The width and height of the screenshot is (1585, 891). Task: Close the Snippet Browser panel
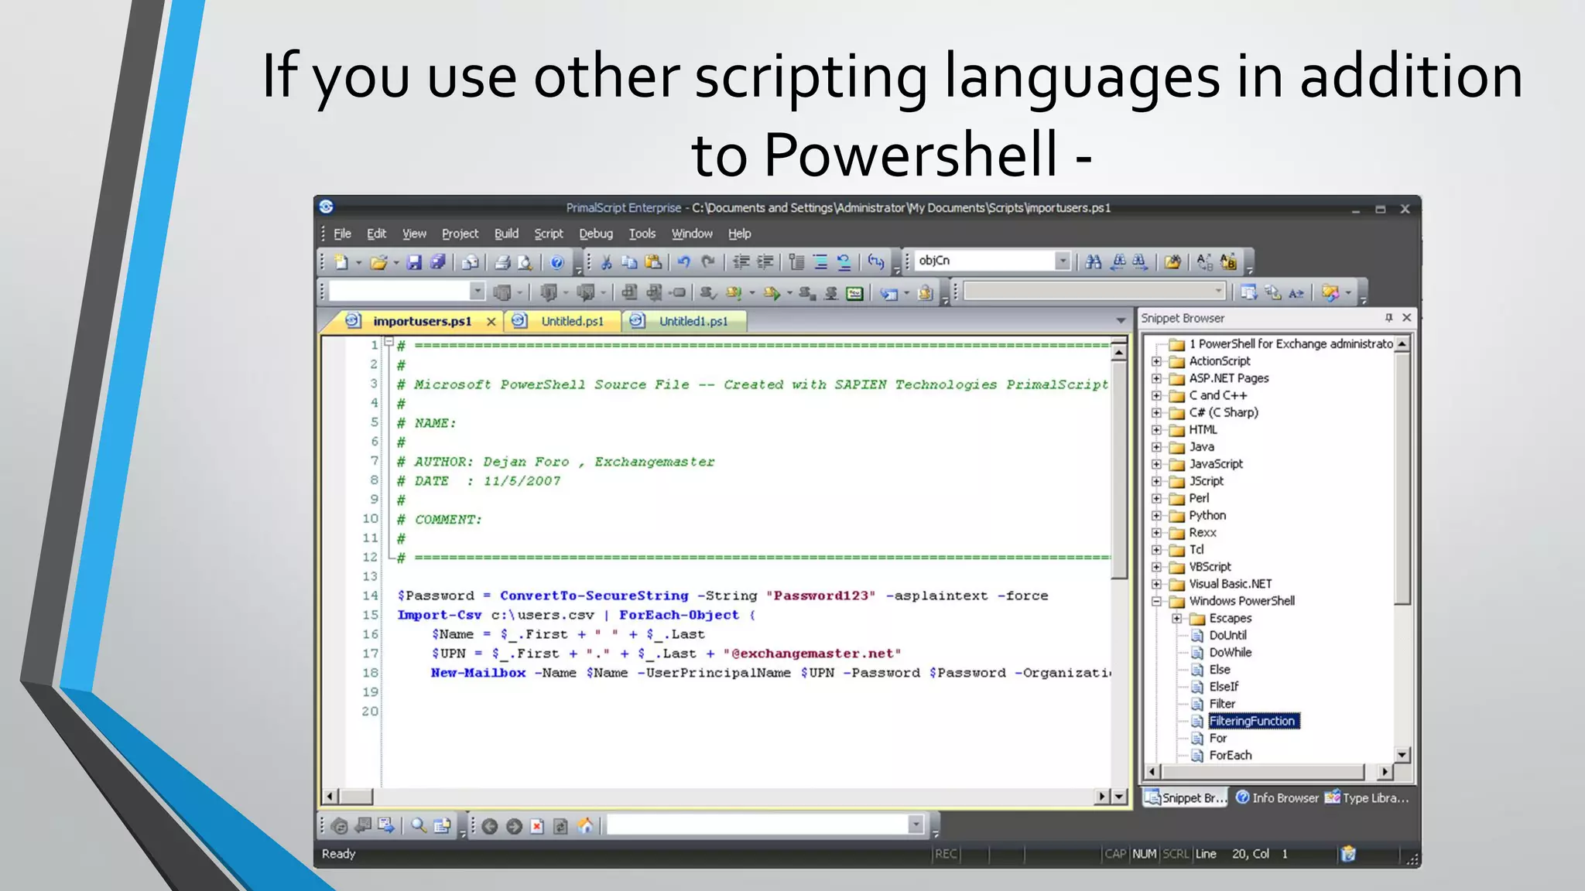[1407, 318]
